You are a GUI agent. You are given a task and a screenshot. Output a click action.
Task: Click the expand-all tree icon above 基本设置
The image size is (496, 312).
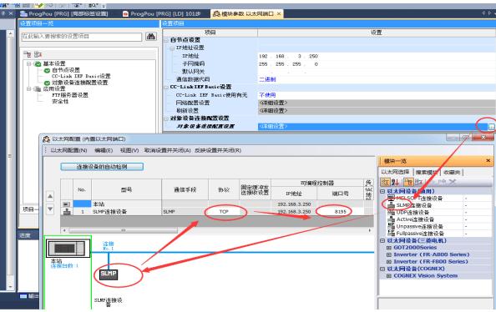click(28, 54)
